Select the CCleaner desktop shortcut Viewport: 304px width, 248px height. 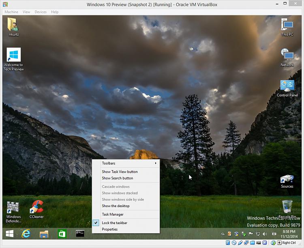pos(36,210)
